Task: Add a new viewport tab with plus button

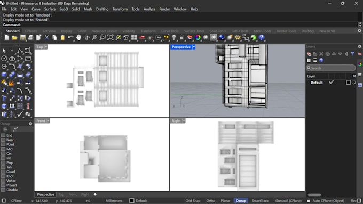Action: click(x=95, y=194)
